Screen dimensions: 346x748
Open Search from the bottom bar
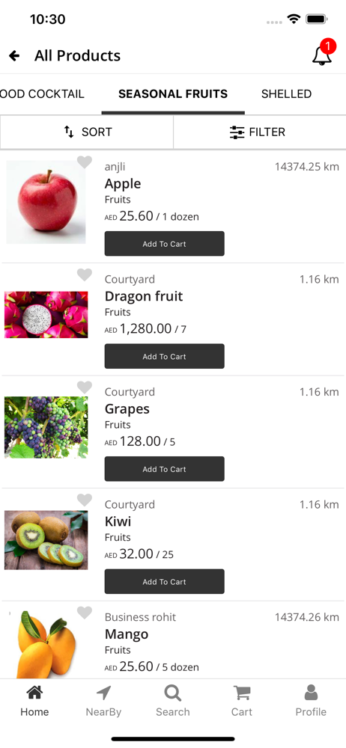click(x=172, y=693)
